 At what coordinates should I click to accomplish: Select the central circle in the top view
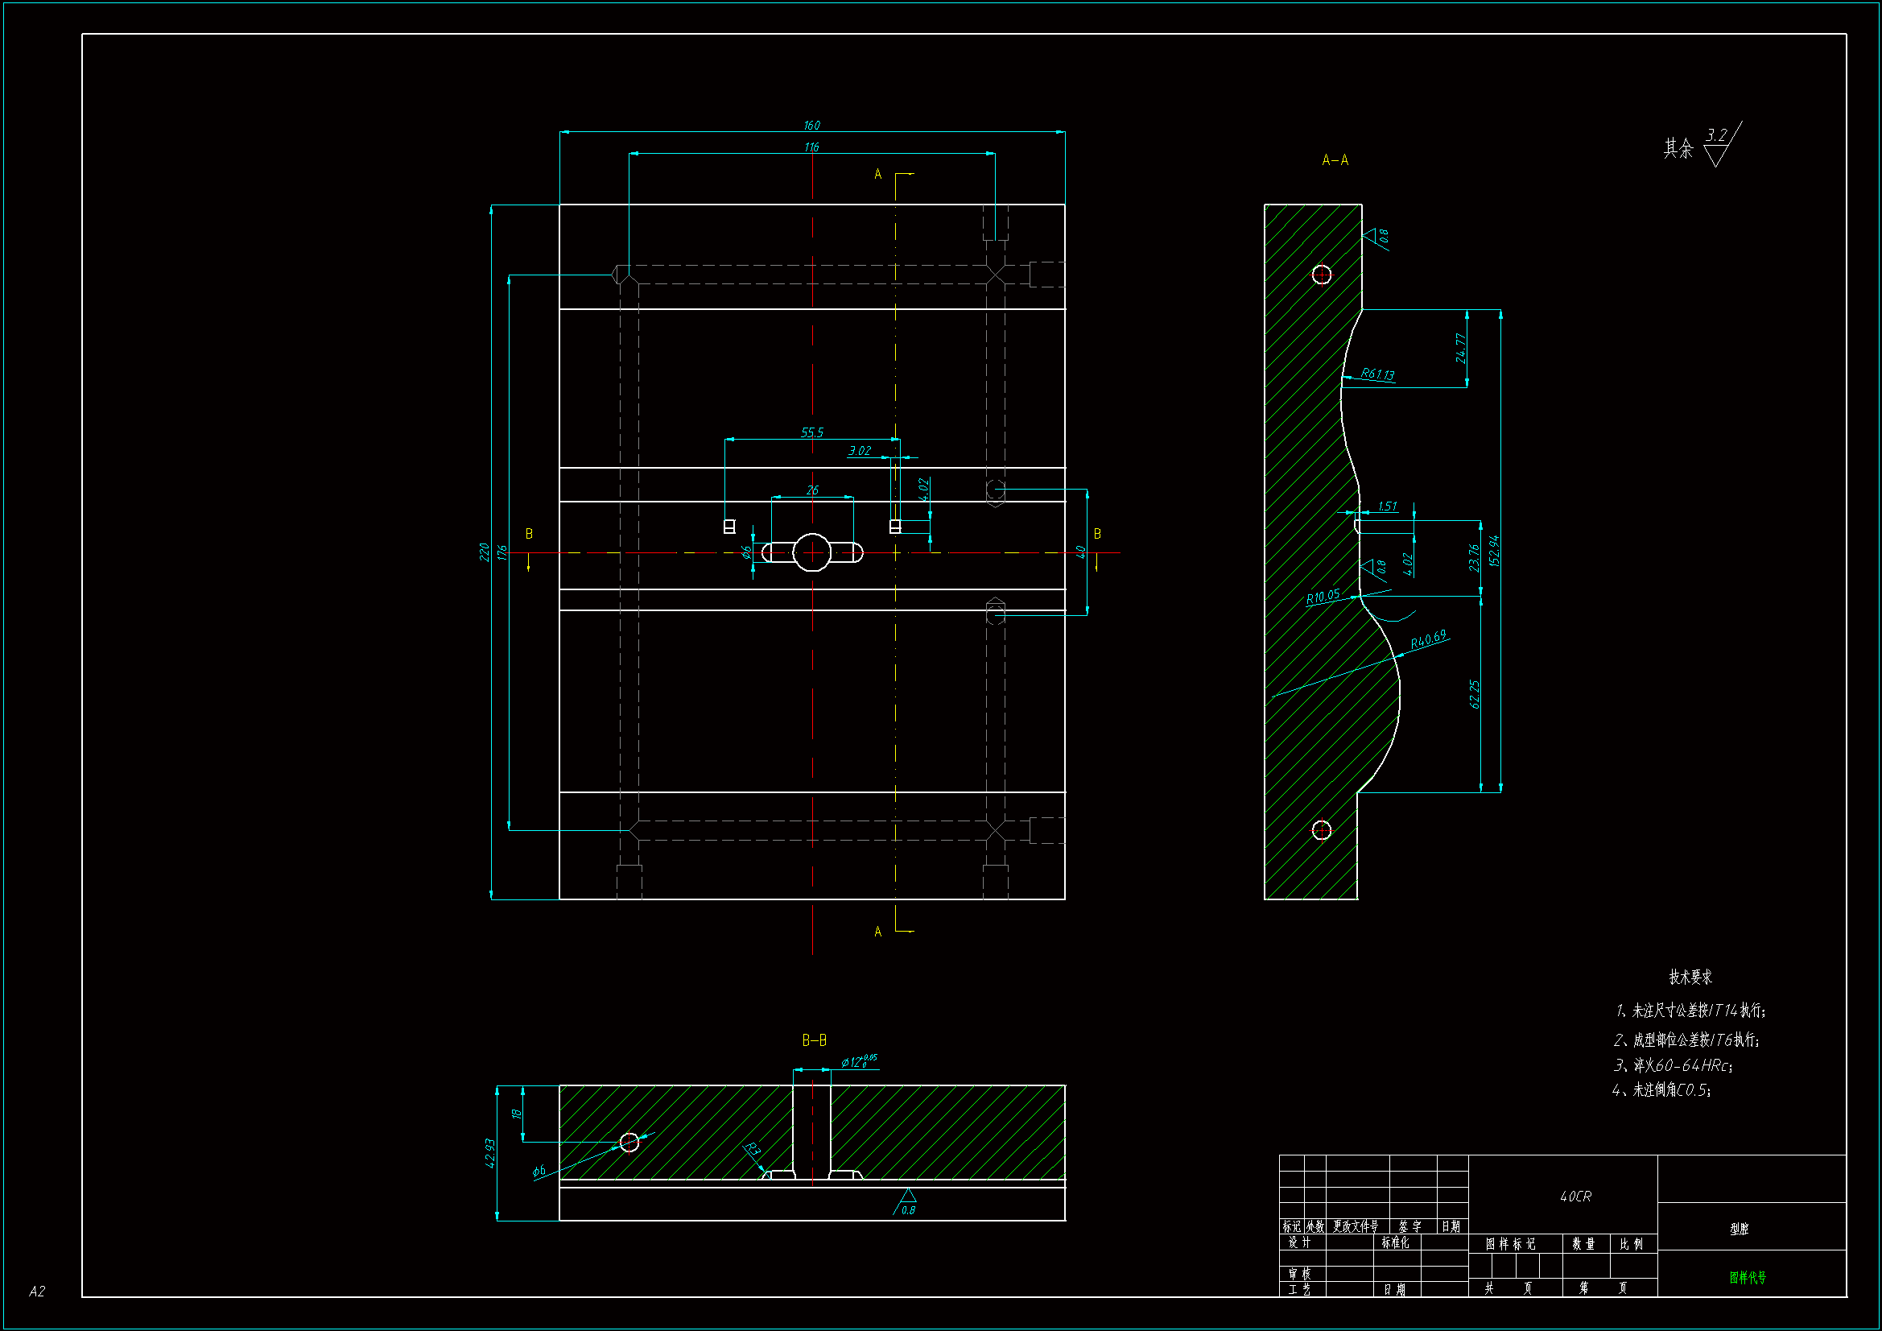click(812, 552)
